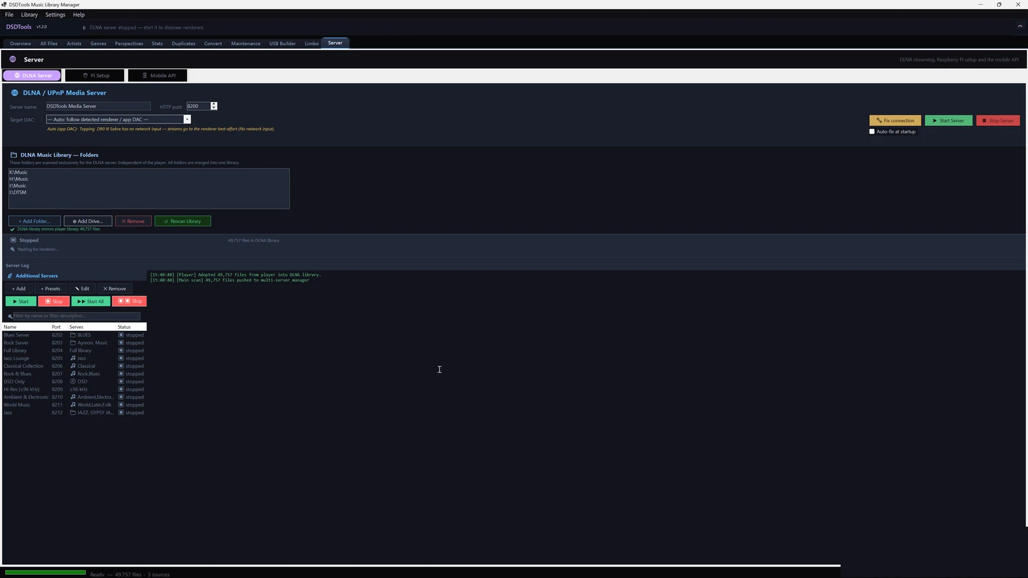1028x578 pixels.
Task: Click the Add Folder button
Action: [x=35, y=221]
